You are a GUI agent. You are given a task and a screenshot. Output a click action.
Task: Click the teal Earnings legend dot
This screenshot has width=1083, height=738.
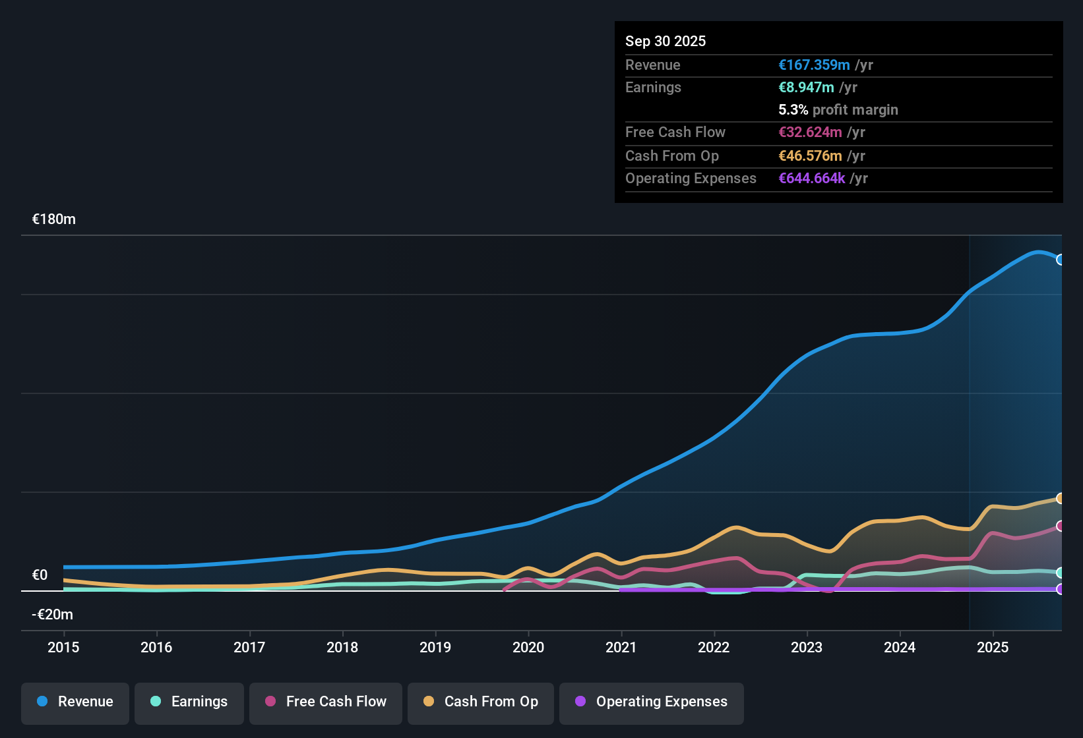point(156,702)
